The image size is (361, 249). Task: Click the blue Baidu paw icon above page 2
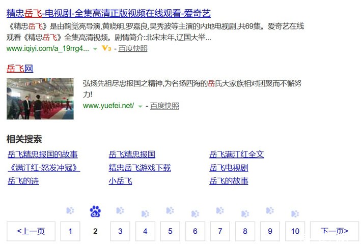(x=95, y=211)
